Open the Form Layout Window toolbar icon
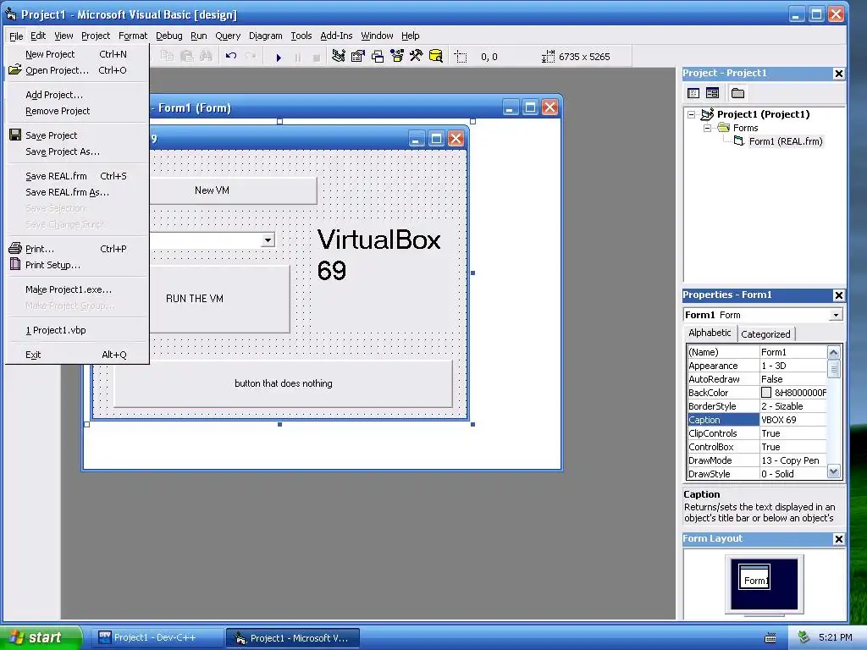 378,56
